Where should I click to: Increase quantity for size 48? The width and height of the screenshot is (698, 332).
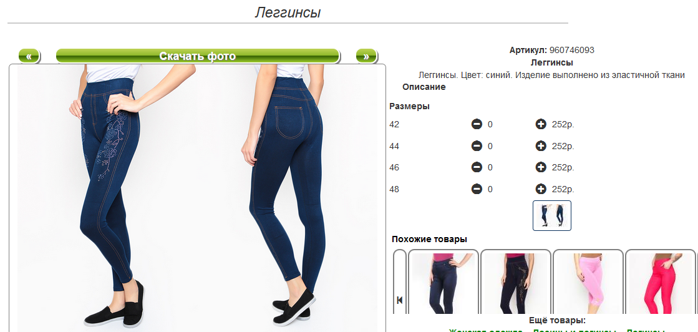pyautogui.click(x=541, y=189)
